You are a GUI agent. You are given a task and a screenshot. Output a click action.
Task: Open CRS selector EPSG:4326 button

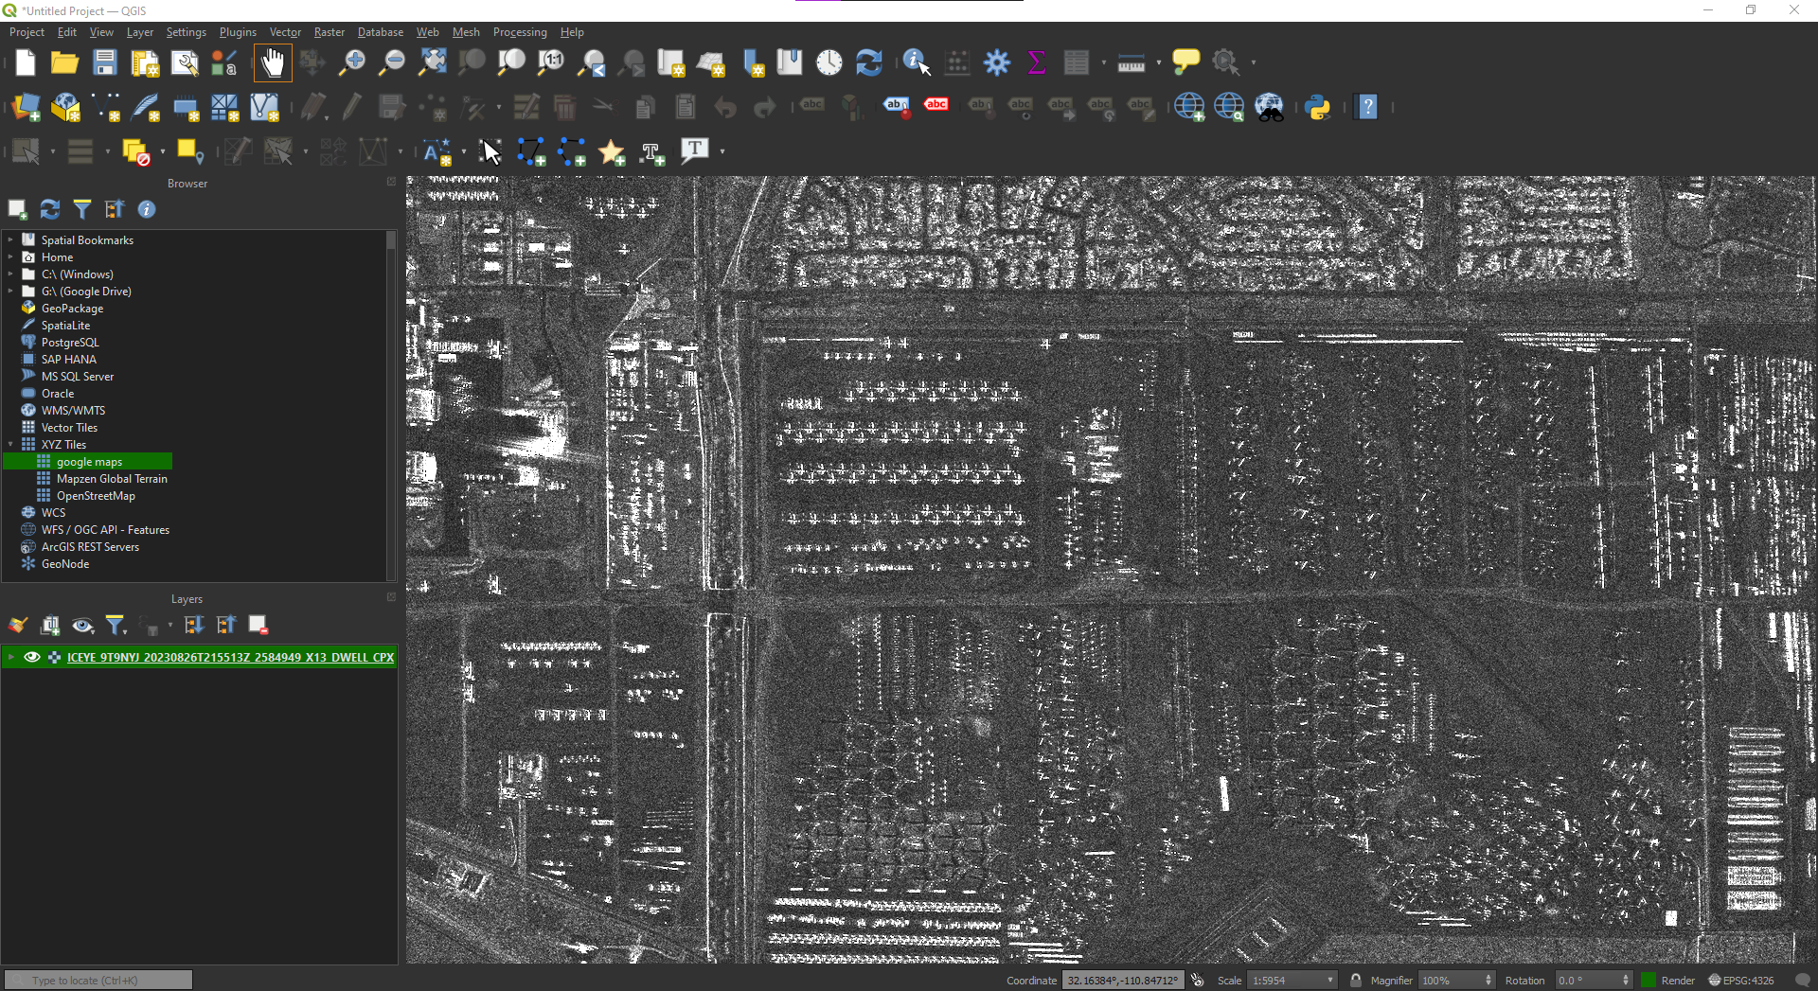coord(1741,981)
